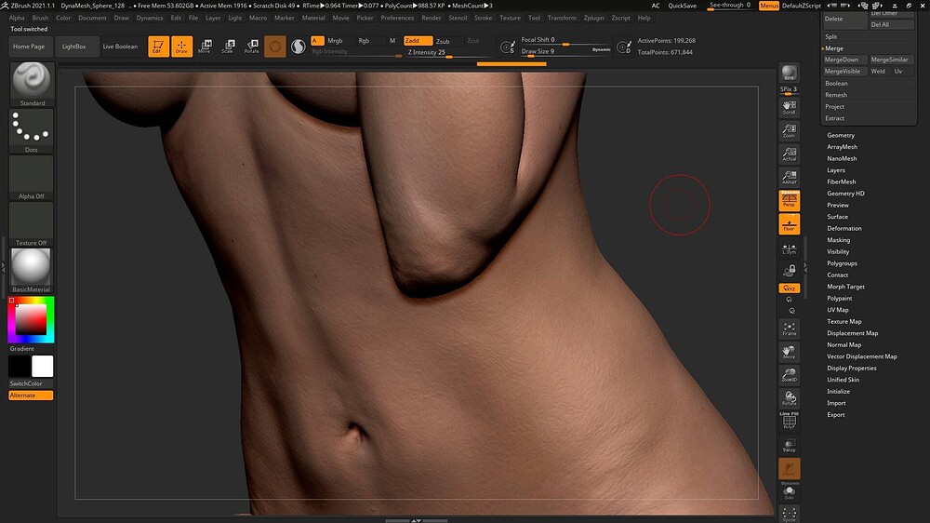Toggle Transp transparency

point(790,445)
